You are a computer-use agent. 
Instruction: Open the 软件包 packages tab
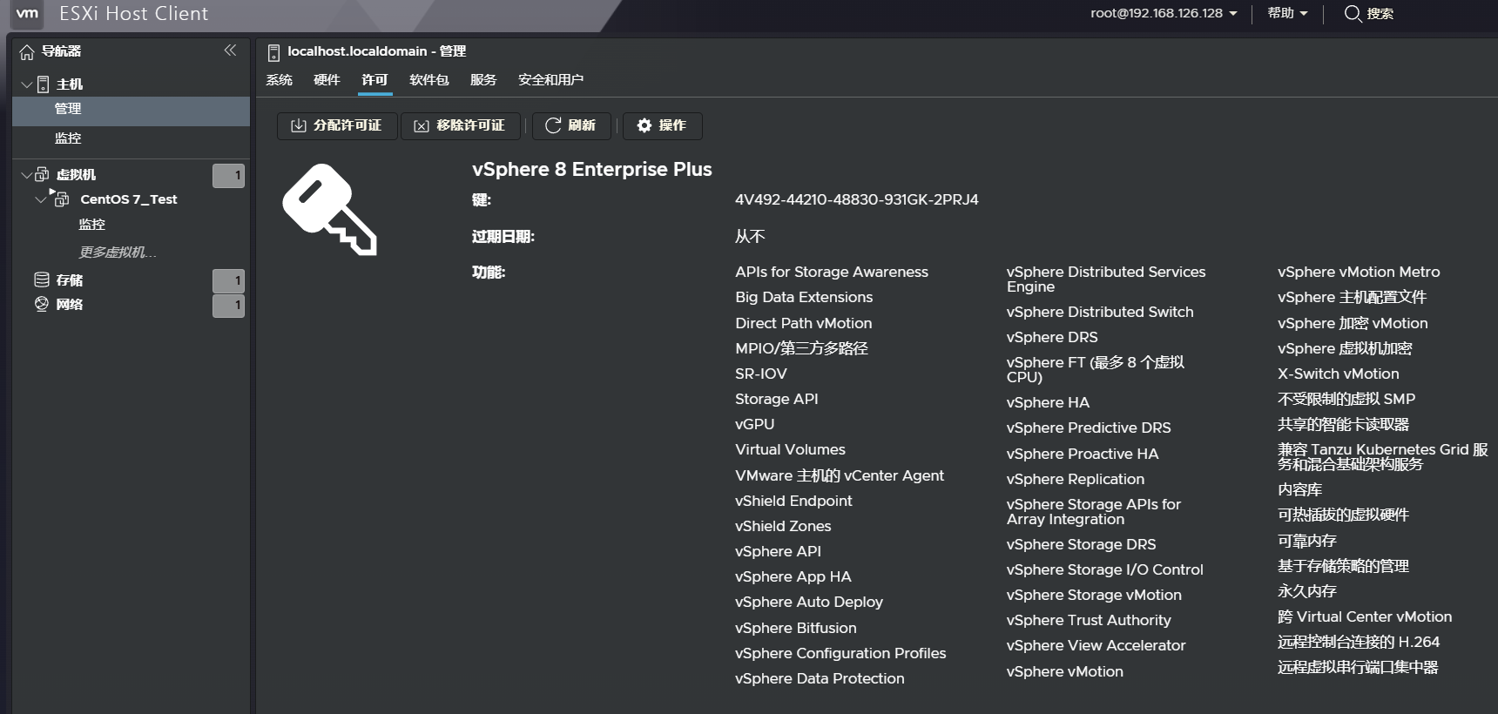429,80
